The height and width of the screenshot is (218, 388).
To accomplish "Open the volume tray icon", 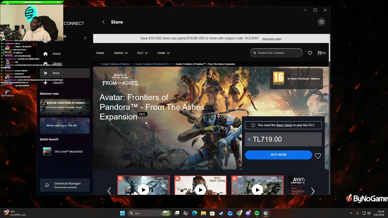I will pyautogui.click(x=369, y=213).
